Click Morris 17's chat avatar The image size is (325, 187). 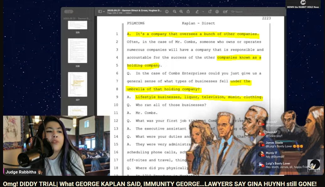[x=261, y=154]
